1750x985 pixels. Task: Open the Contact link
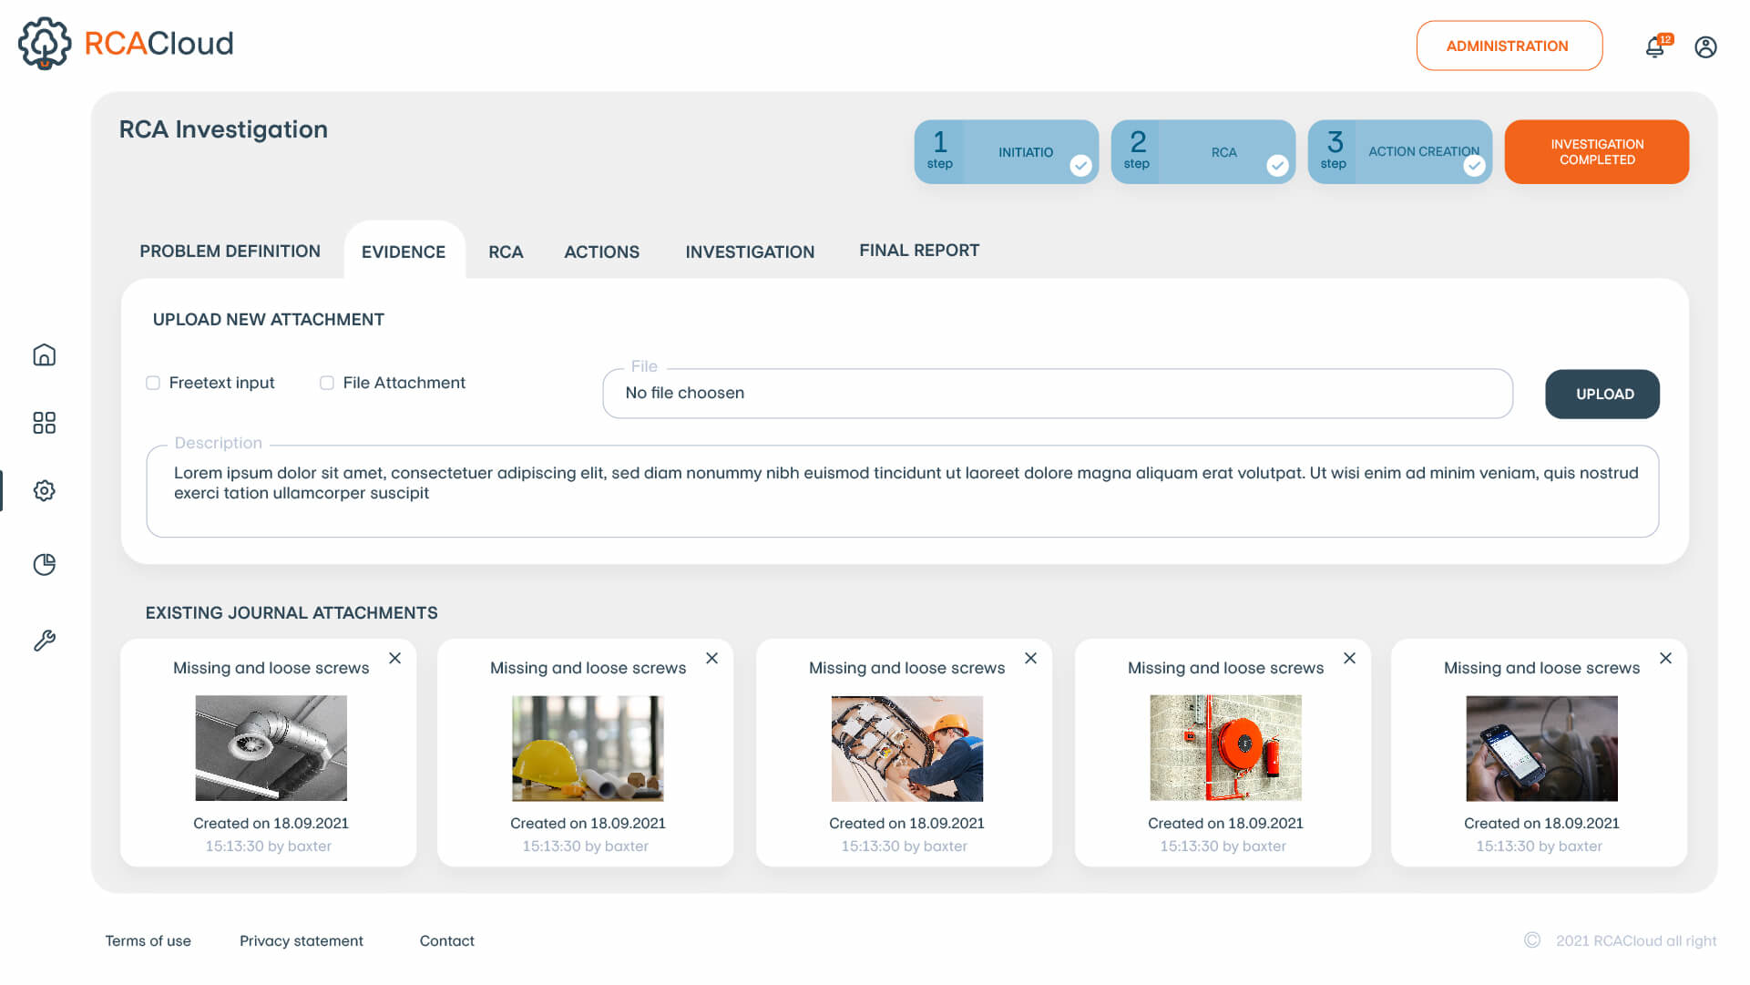(x=447, y=940)
